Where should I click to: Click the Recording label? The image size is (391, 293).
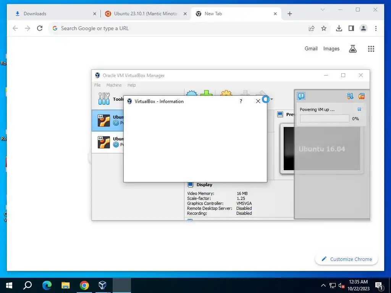click(197, 213)
